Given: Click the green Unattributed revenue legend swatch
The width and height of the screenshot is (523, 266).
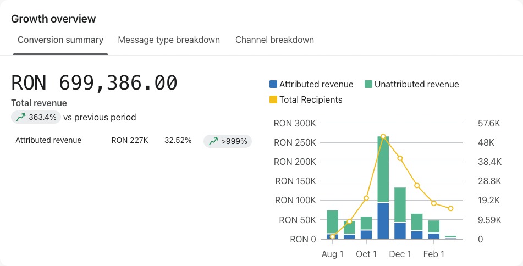Looking at the screenshot, I should 368,84.
